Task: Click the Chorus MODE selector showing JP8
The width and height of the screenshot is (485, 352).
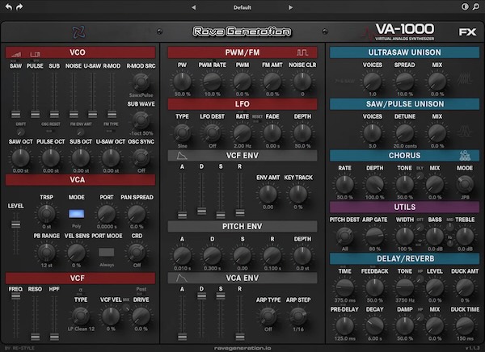Action: (x=465, y=184)
